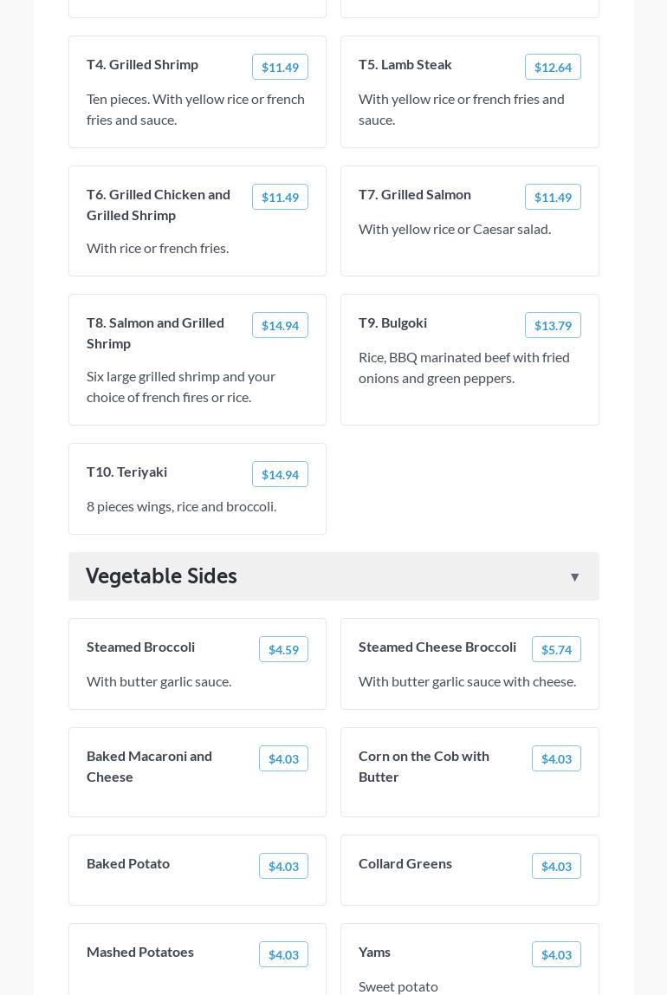Click the Baked Potato price button
This screenshot has height=995, width=667.
click(283, 867)
